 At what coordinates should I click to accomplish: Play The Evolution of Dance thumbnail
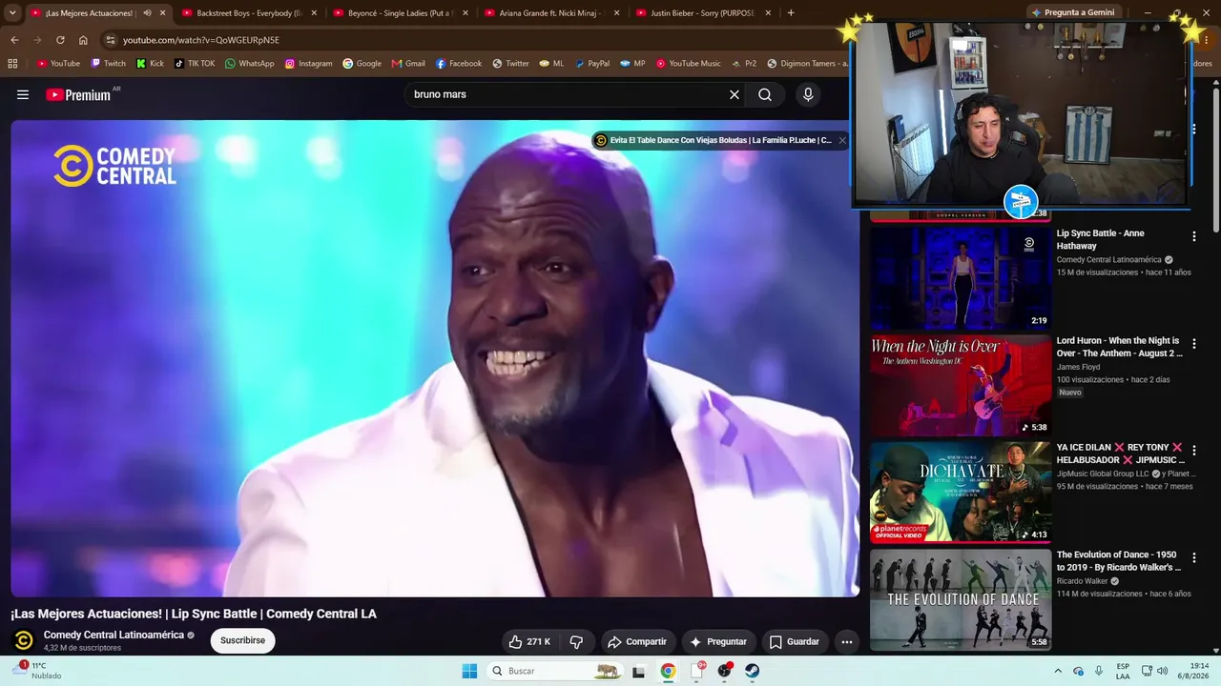pos(961,599)
